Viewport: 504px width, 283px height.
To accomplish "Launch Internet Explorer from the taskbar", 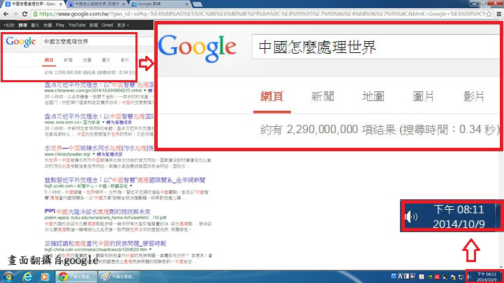I will (27, 277).
